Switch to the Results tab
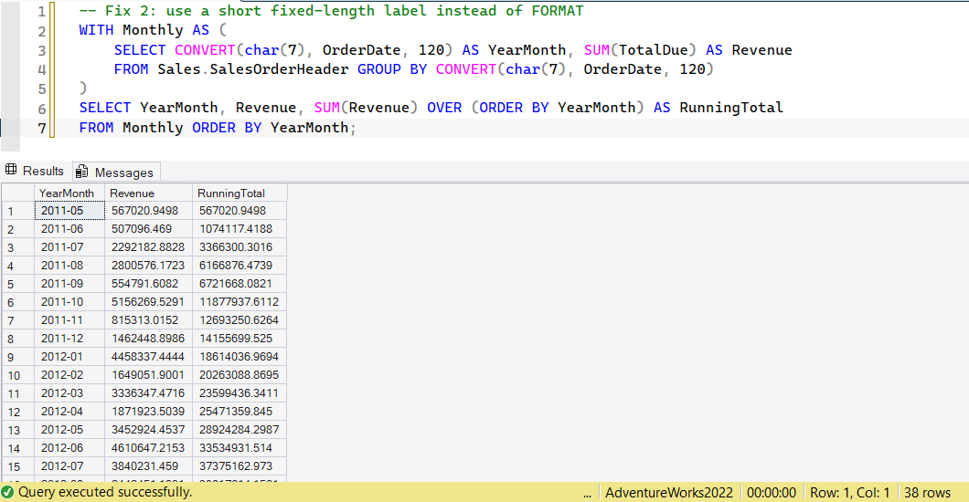Screen dimensions: 969x502 point(35,171)
